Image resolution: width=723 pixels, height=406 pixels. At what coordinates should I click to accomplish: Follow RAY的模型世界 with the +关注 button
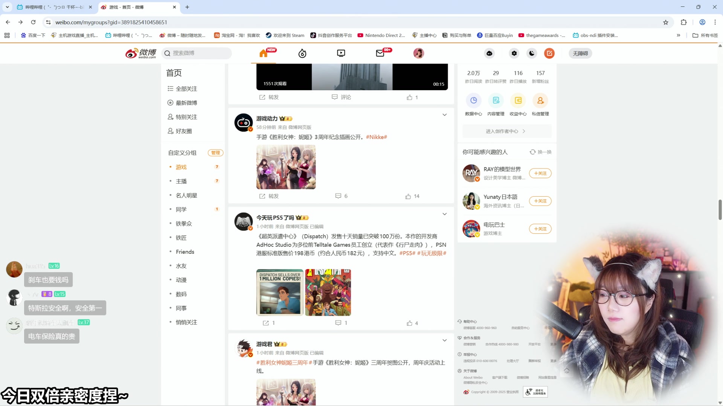tap(540, 173)
